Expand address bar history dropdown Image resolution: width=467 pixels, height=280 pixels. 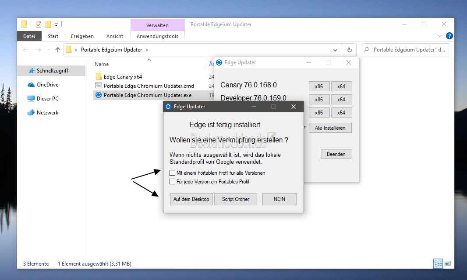coord(335,50)
